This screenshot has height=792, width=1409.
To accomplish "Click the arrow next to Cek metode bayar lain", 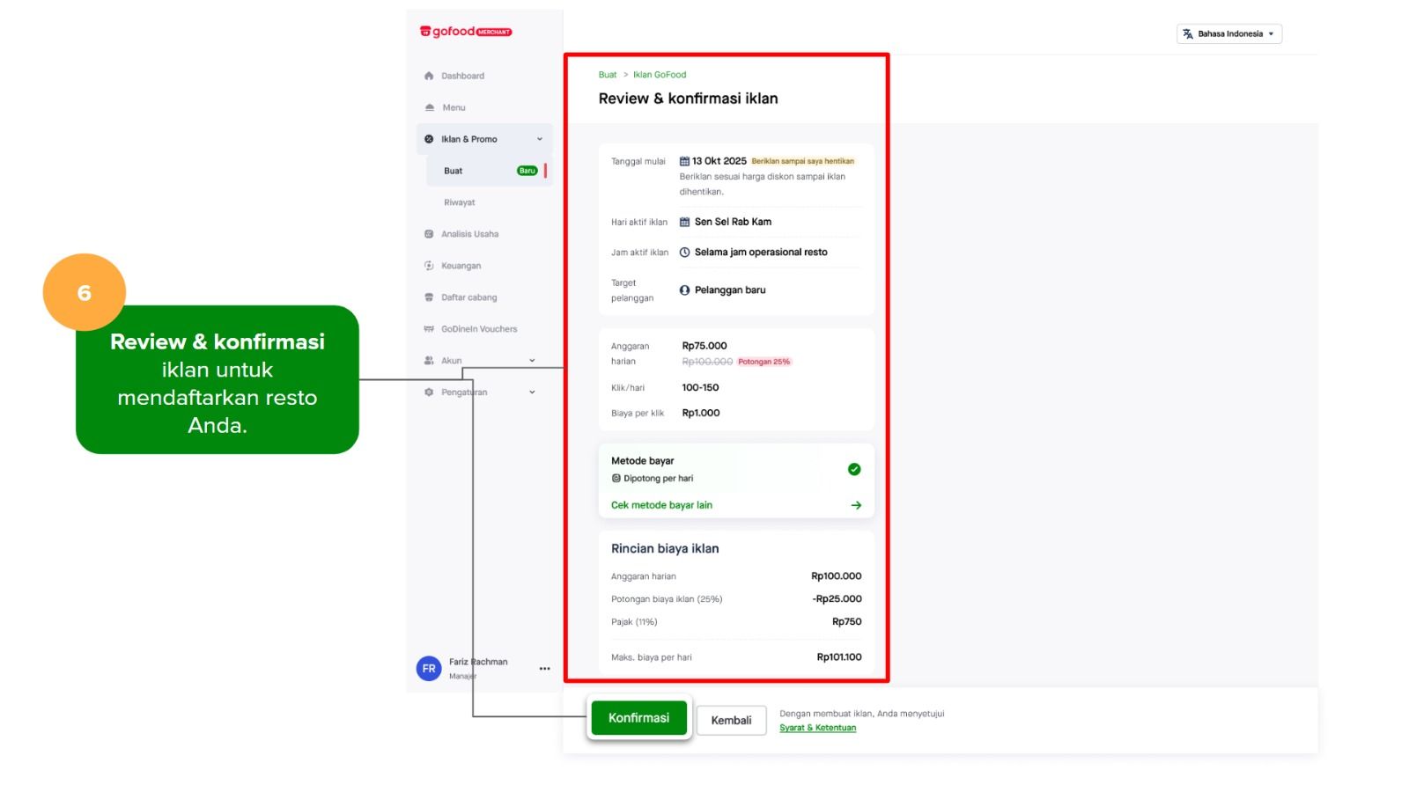I will pos(856,505).
